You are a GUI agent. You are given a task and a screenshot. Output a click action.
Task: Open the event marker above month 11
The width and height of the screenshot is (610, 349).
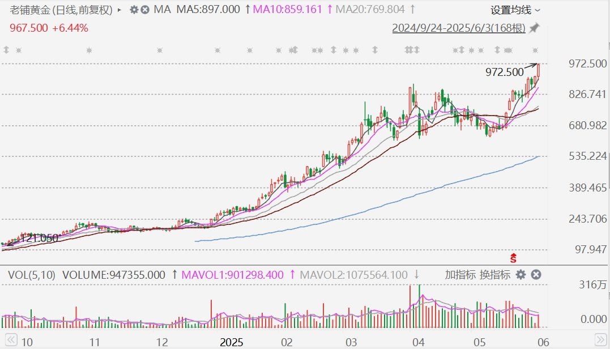coord(89,50)
